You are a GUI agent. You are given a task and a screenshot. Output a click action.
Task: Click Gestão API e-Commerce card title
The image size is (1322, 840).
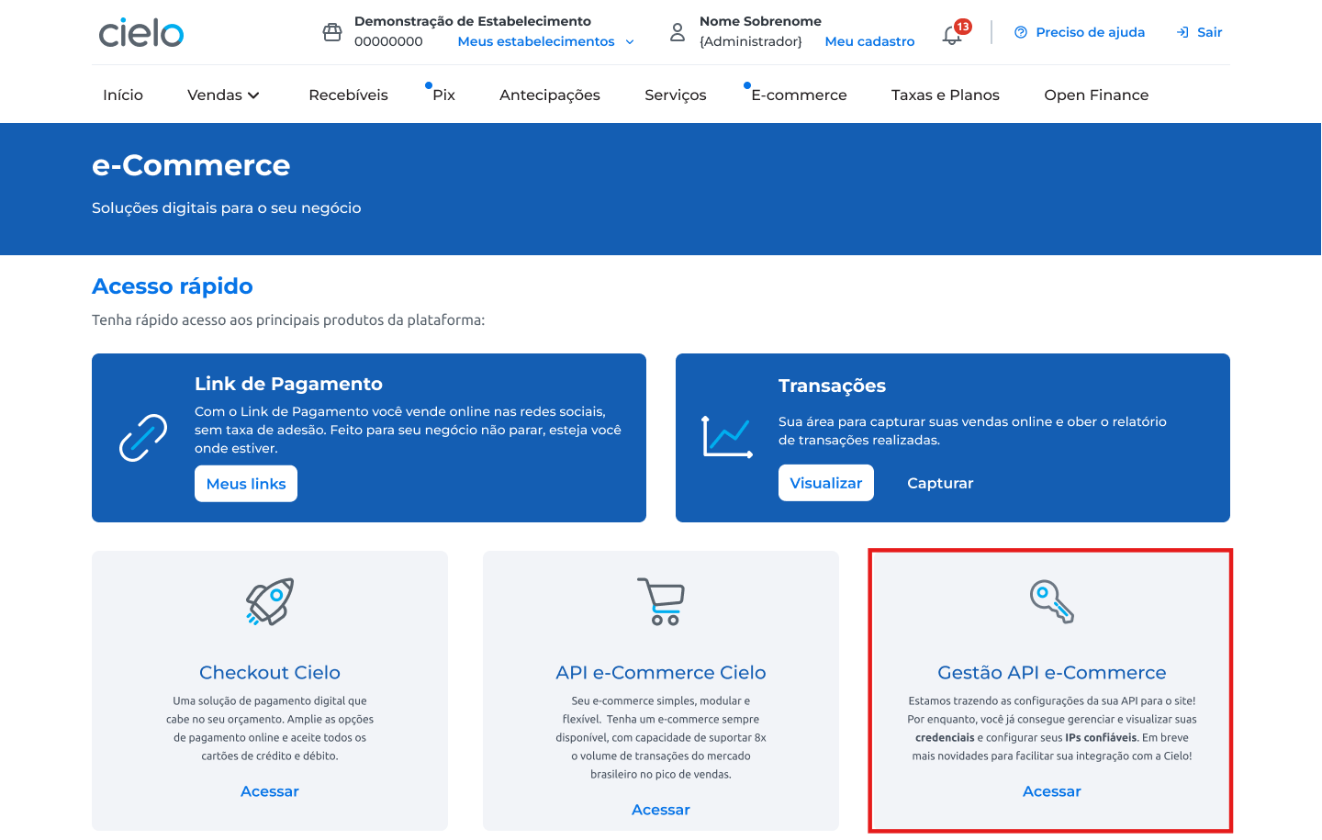click(1052, 673)
